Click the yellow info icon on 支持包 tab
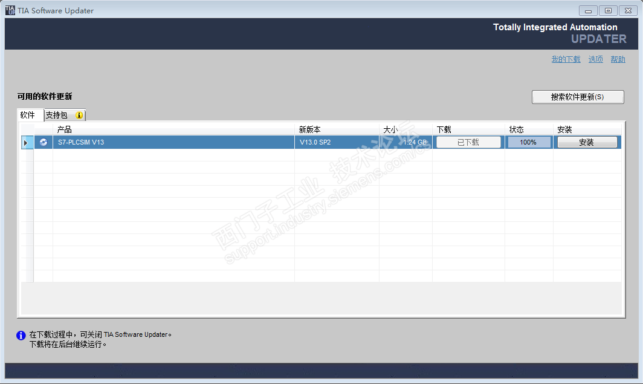 pyautogui.click(x=79, y=116)
